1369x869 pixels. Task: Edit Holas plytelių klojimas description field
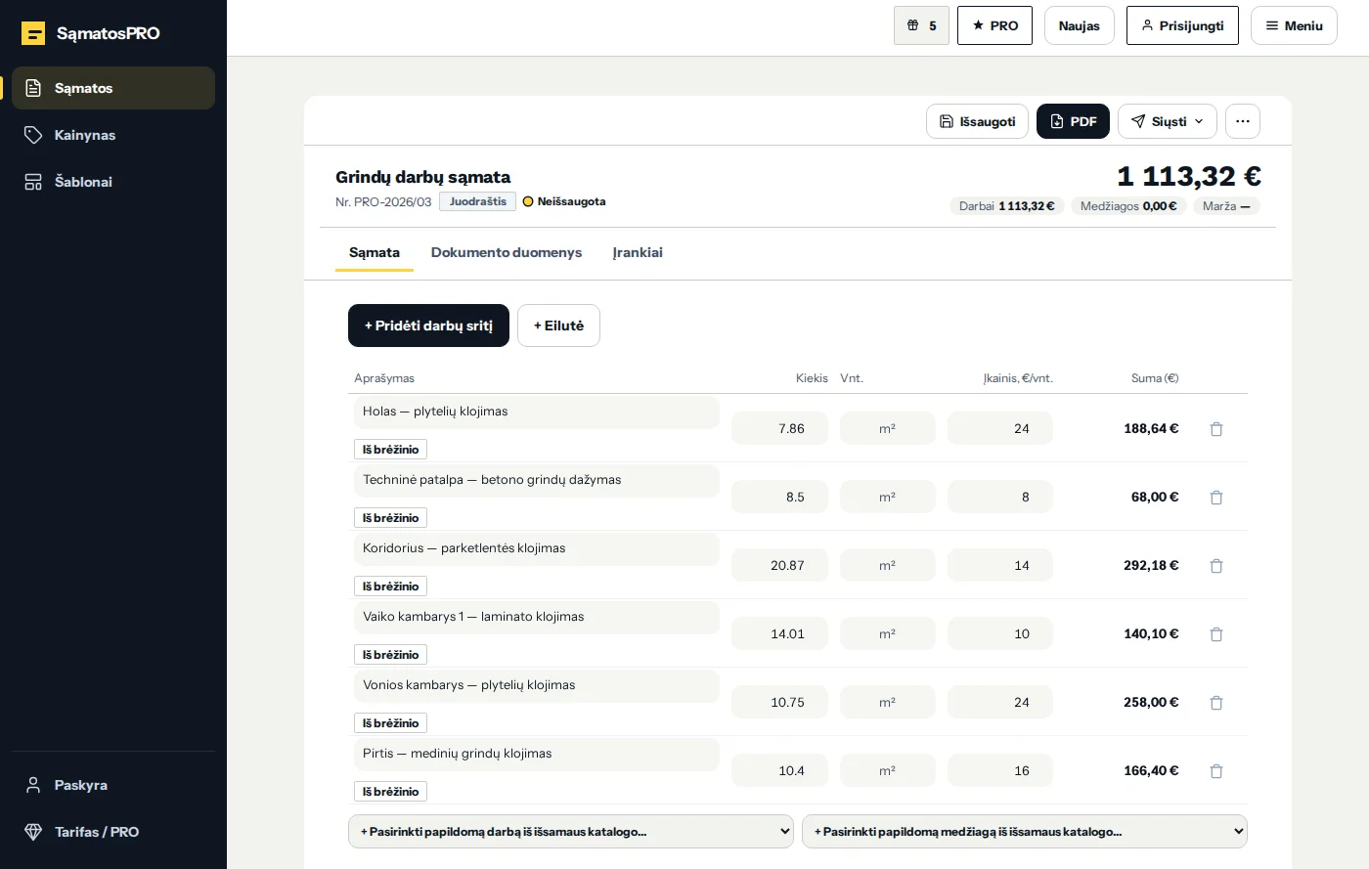click(537, 412)
